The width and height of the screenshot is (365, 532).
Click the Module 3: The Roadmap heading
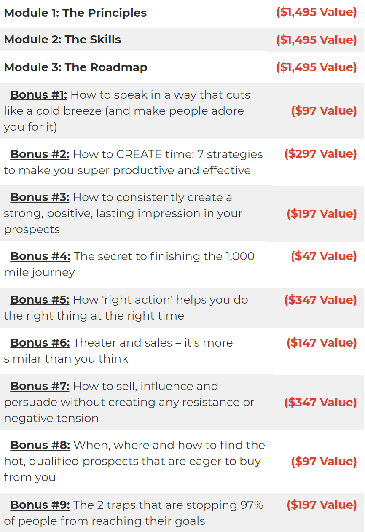coord(76,67)
